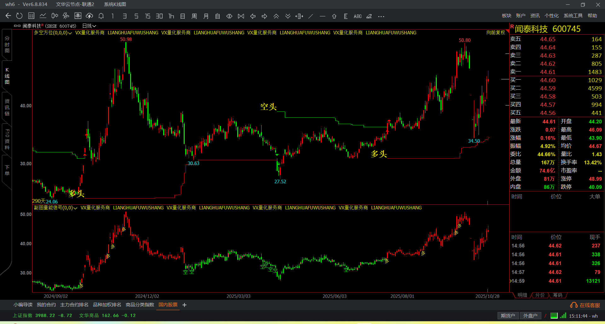Switch to the daily (日) period
The width and height of the screenshot is (605, 324).
coord(182,16)
